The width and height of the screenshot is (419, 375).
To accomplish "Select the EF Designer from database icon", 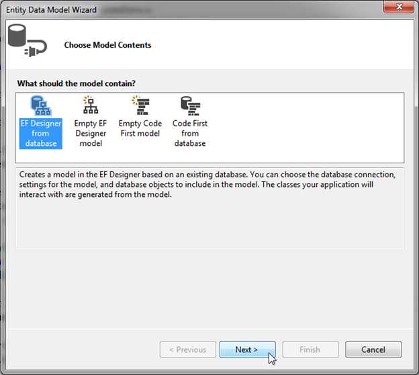I will (x=41, y=106).
